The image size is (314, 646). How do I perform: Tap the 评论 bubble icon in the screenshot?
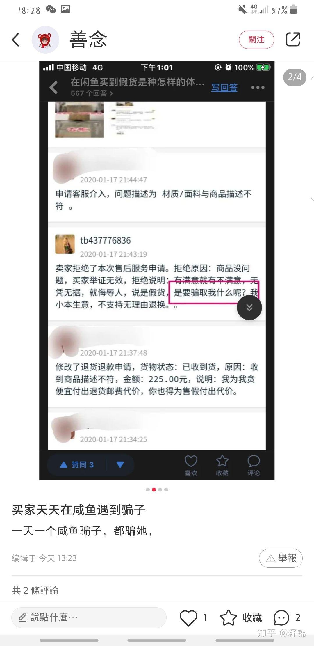[254, 465]
